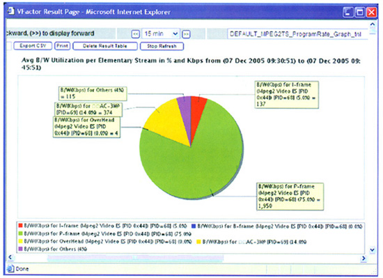Click the green P-frame legend swatch
Image resolution: width=383 pixels, height=278 pixels.
point(20,233)
